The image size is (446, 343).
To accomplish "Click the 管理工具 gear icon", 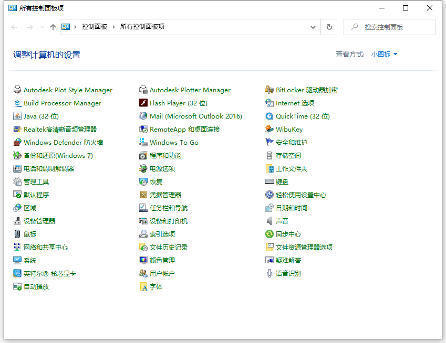I will (x=17, y=181).
